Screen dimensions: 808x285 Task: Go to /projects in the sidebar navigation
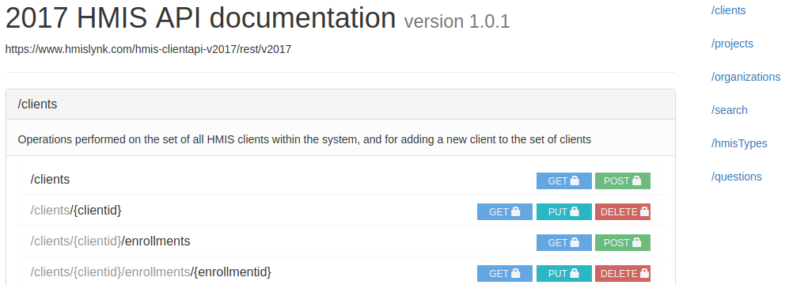click(732, 44)
